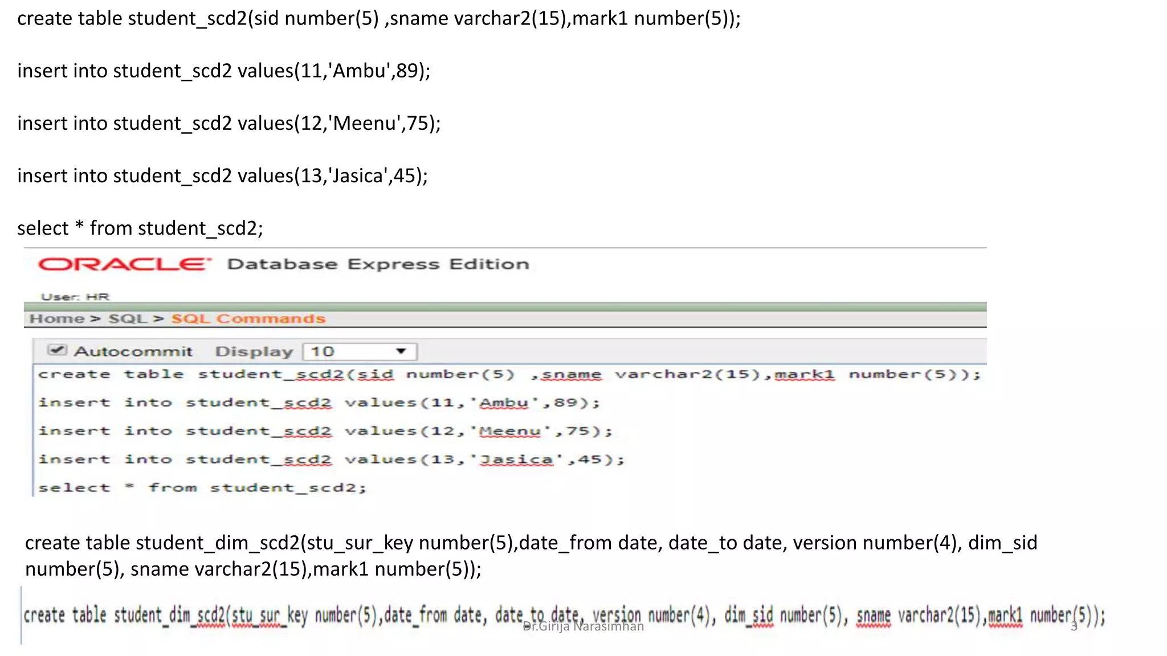Click the Jasica insert line in editor
1167x656 pixels.
tap(331, 460)
